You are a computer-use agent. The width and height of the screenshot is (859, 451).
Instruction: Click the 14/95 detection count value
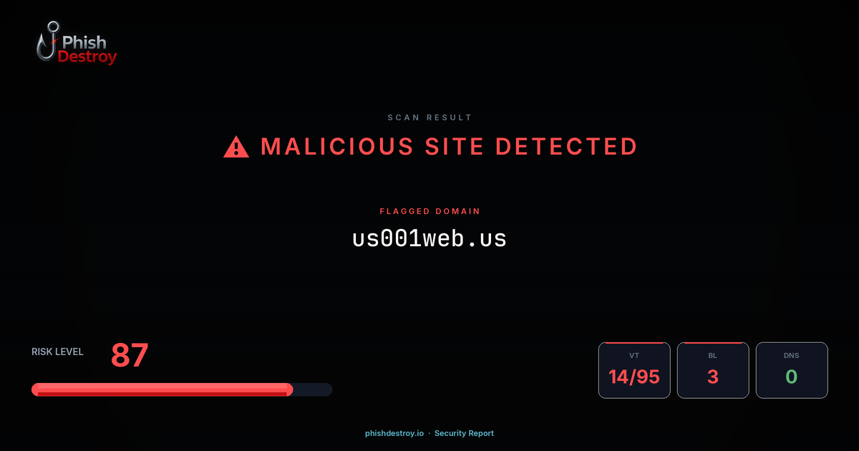tap(634, 377)
